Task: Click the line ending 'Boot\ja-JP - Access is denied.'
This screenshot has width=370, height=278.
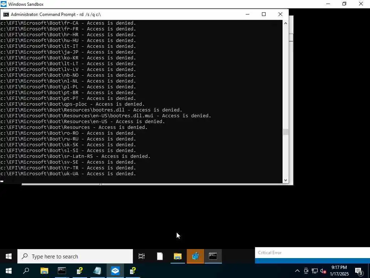Action: coord(68,52)
